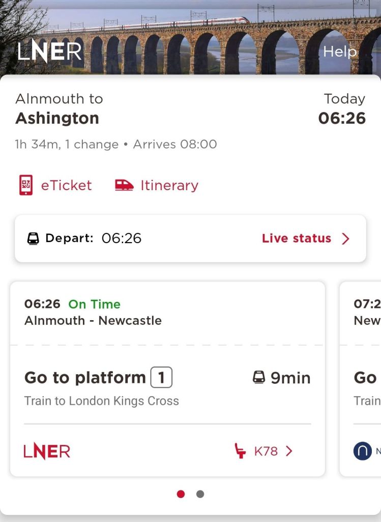Screen dimensions: 381x522
Task: Tap the platform 1 number badge
Action: (161, 378)
